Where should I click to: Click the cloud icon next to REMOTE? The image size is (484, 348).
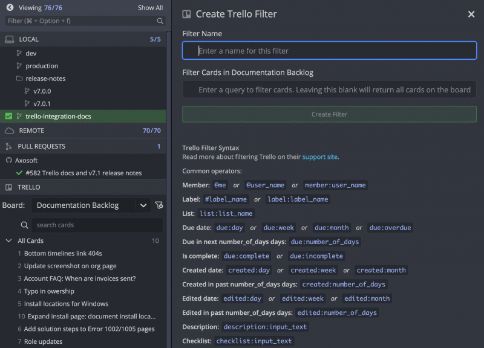tap(10, 130)
